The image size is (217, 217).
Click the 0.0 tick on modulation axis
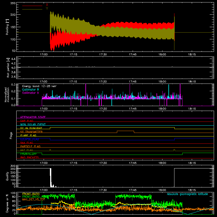point(13,105)
